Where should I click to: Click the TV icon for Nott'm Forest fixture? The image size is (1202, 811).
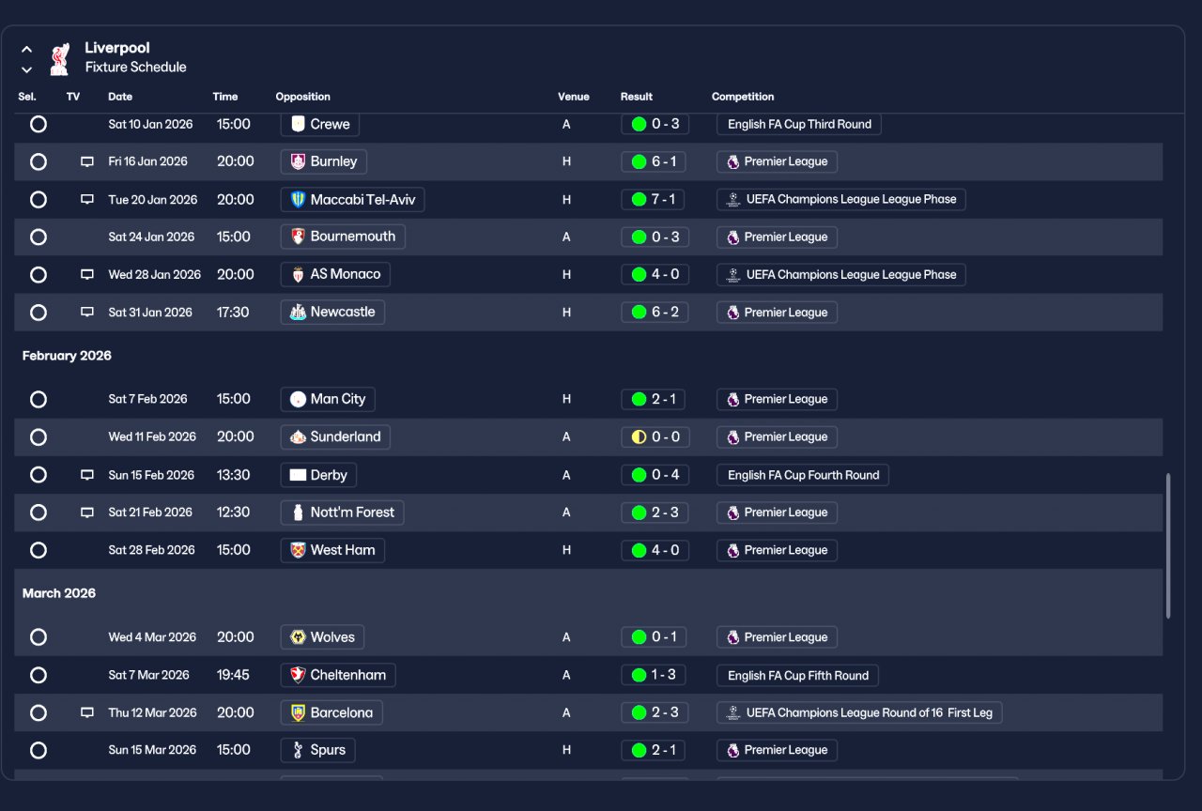point(87,513)
